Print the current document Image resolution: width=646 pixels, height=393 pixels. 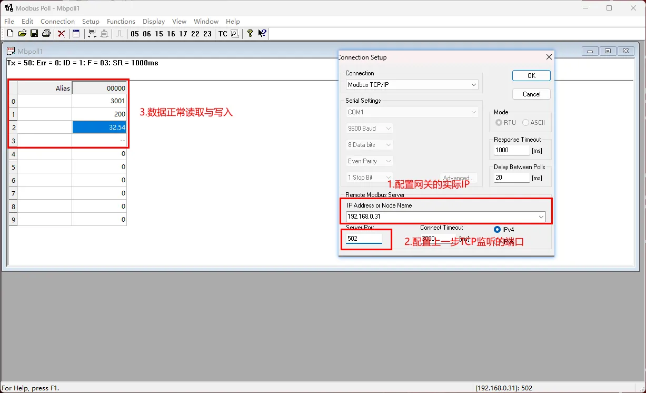(x=46, y=33)
